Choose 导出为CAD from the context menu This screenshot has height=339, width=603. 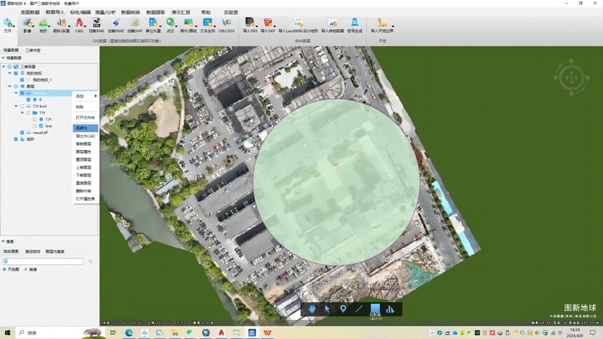point(86,136)
